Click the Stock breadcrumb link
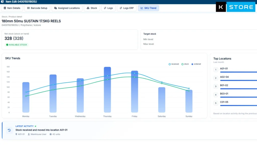This screenshot has width=257, height=155. pos(4,17)
